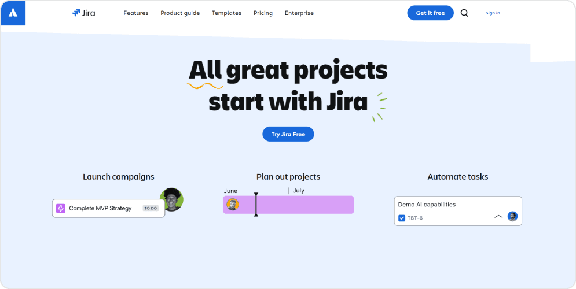576x289 pixels.
Task: Click the assignee avatar on Demo AI card
Action: pyautogui.click(x=512, y=216)
